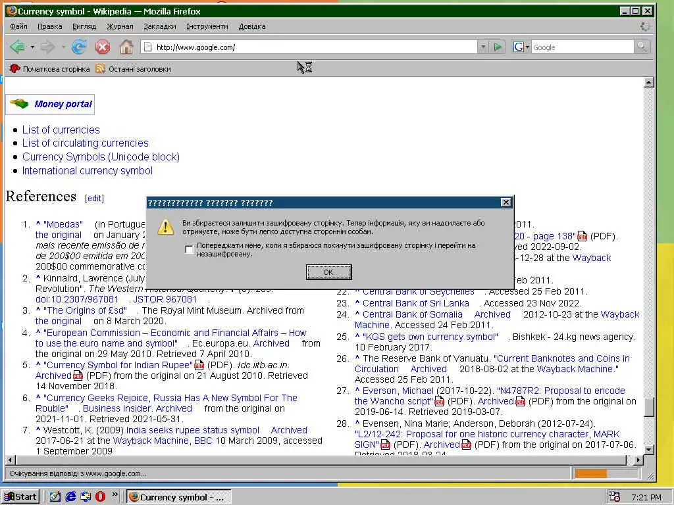
Task: Click the [edit] link beside References
Action: point(94,198)
